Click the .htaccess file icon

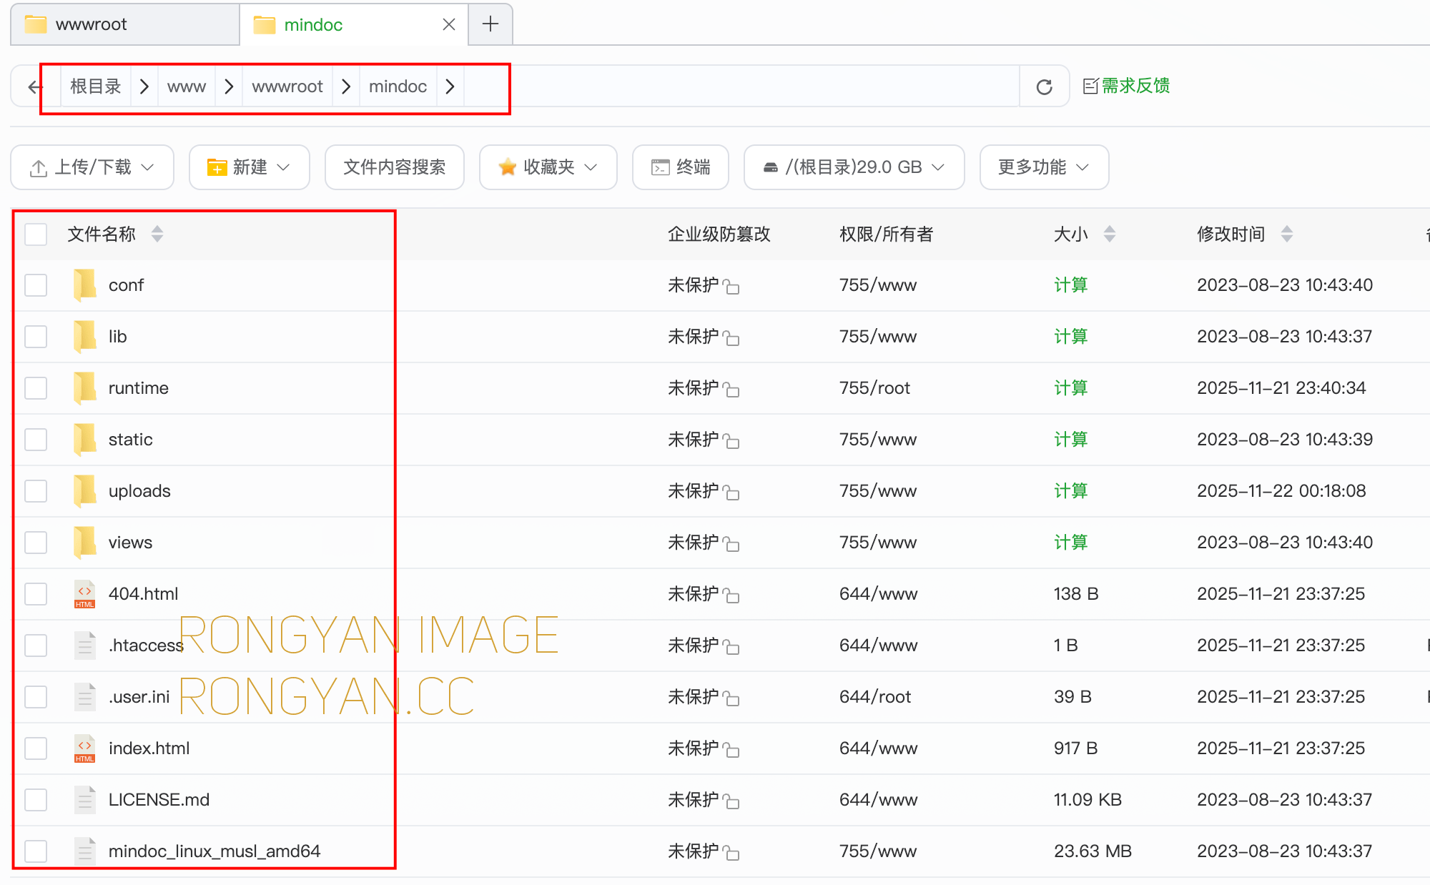[85, 645]
